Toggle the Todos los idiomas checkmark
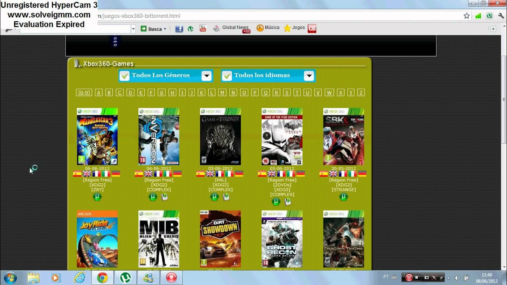 227,76
